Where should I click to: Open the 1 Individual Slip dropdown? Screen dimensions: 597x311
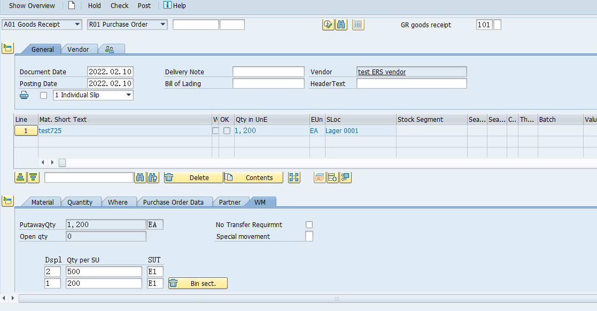click(x=128, y=95)
